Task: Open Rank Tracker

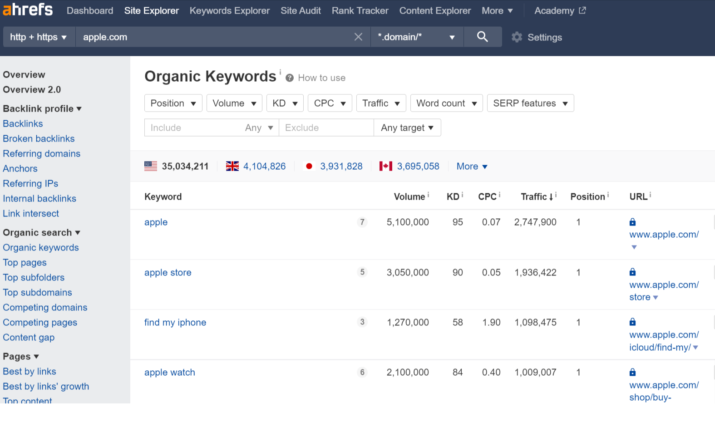Action: coord(360,10)
